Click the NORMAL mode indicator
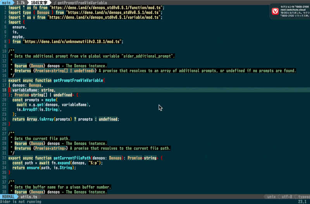This screenshot has height=204, width=310. 8,197
